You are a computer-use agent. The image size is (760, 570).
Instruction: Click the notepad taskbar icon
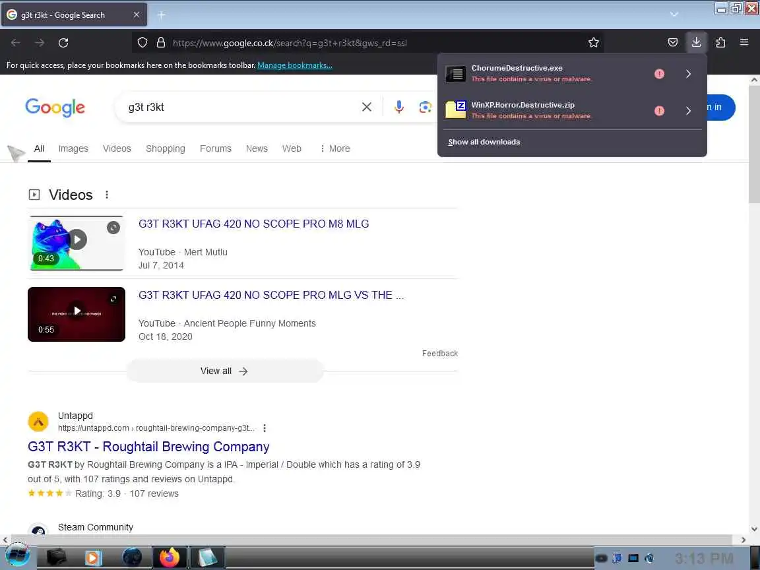coord(207,557)
